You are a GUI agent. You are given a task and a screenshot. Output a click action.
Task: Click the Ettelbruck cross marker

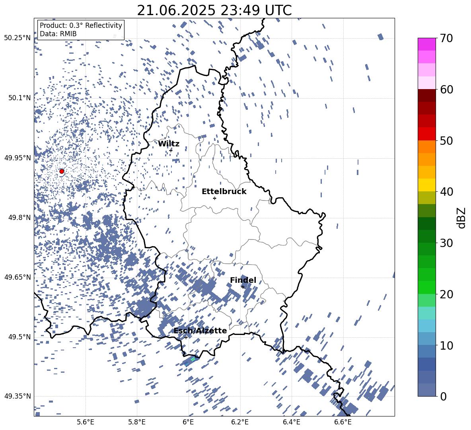tap(214, 198)
